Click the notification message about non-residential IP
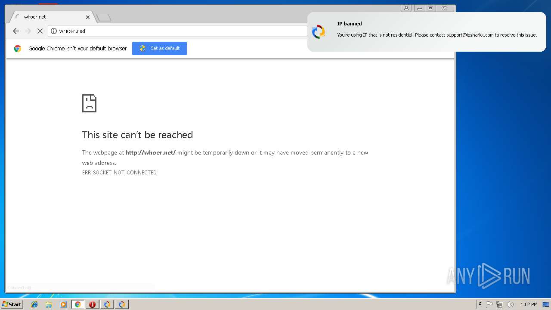The image size is (551, 310). click(437, 35)
